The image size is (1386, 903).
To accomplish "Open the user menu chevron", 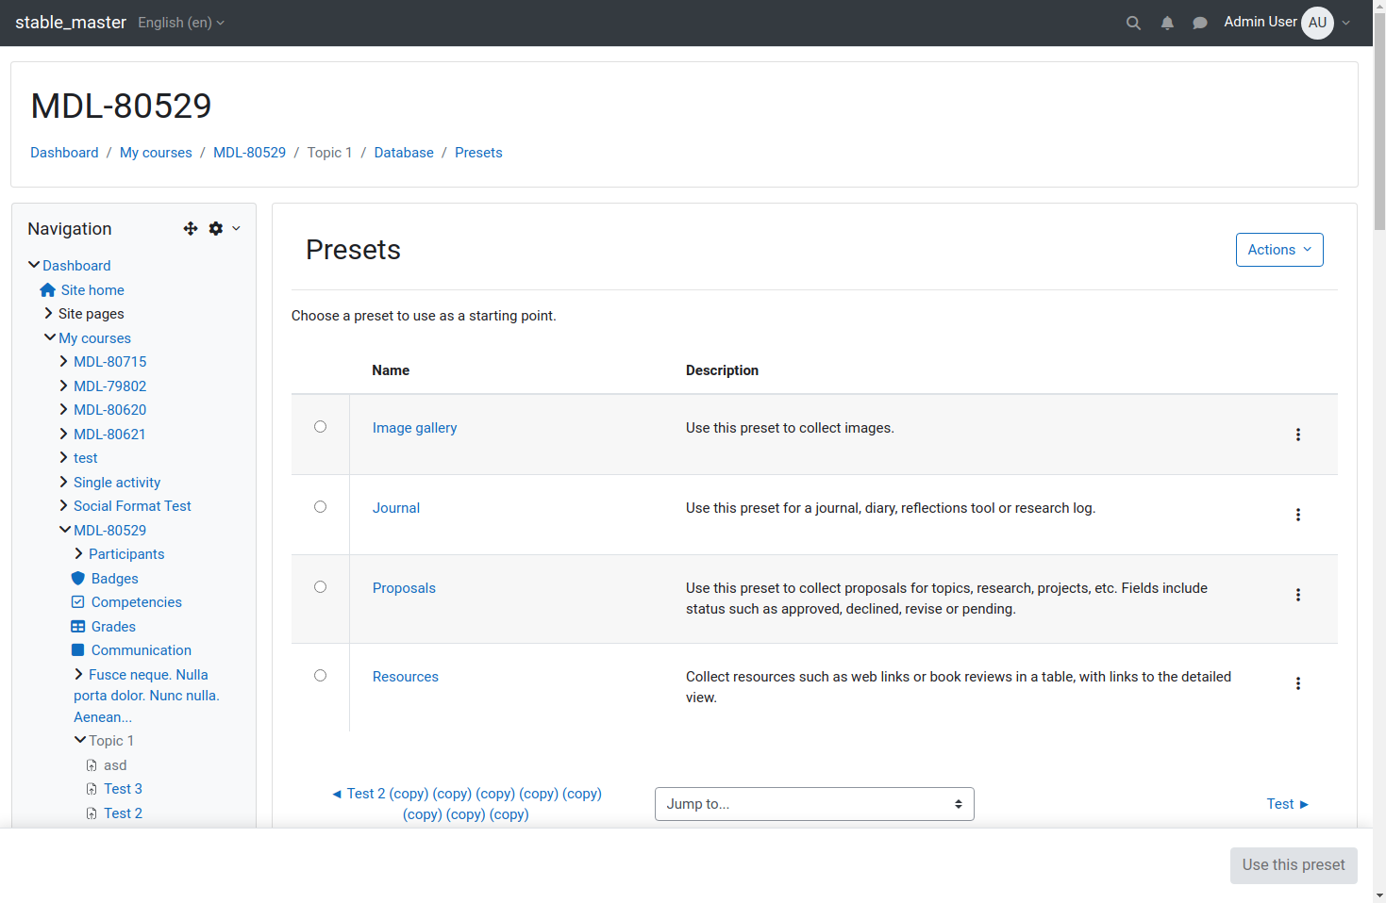I will point(1346,23).
